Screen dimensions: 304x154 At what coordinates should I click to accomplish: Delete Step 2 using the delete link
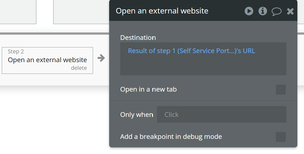(x=79, y=68)
